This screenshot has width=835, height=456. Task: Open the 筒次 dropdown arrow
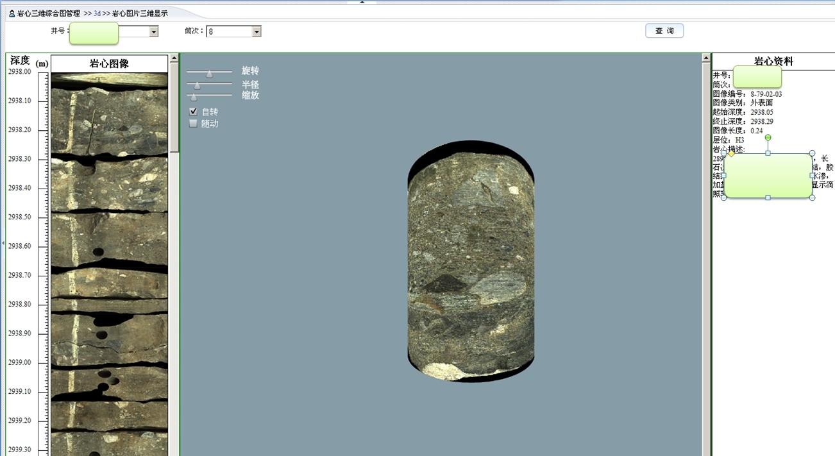tap(257, 31)
